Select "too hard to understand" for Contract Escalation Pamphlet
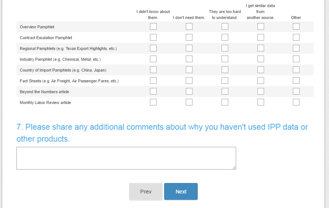329x208 pixels. coord(225,37)
